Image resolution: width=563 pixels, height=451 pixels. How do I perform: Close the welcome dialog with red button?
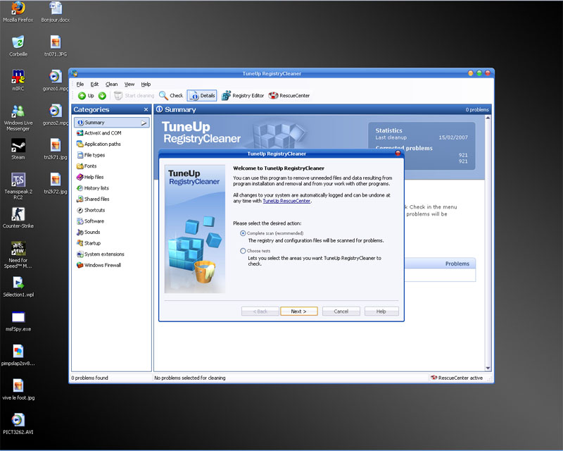tap(398, 154)
